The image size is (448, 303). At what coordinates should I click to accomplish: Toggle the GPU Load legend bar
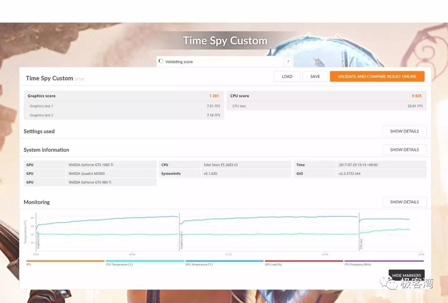pos(304,261)
